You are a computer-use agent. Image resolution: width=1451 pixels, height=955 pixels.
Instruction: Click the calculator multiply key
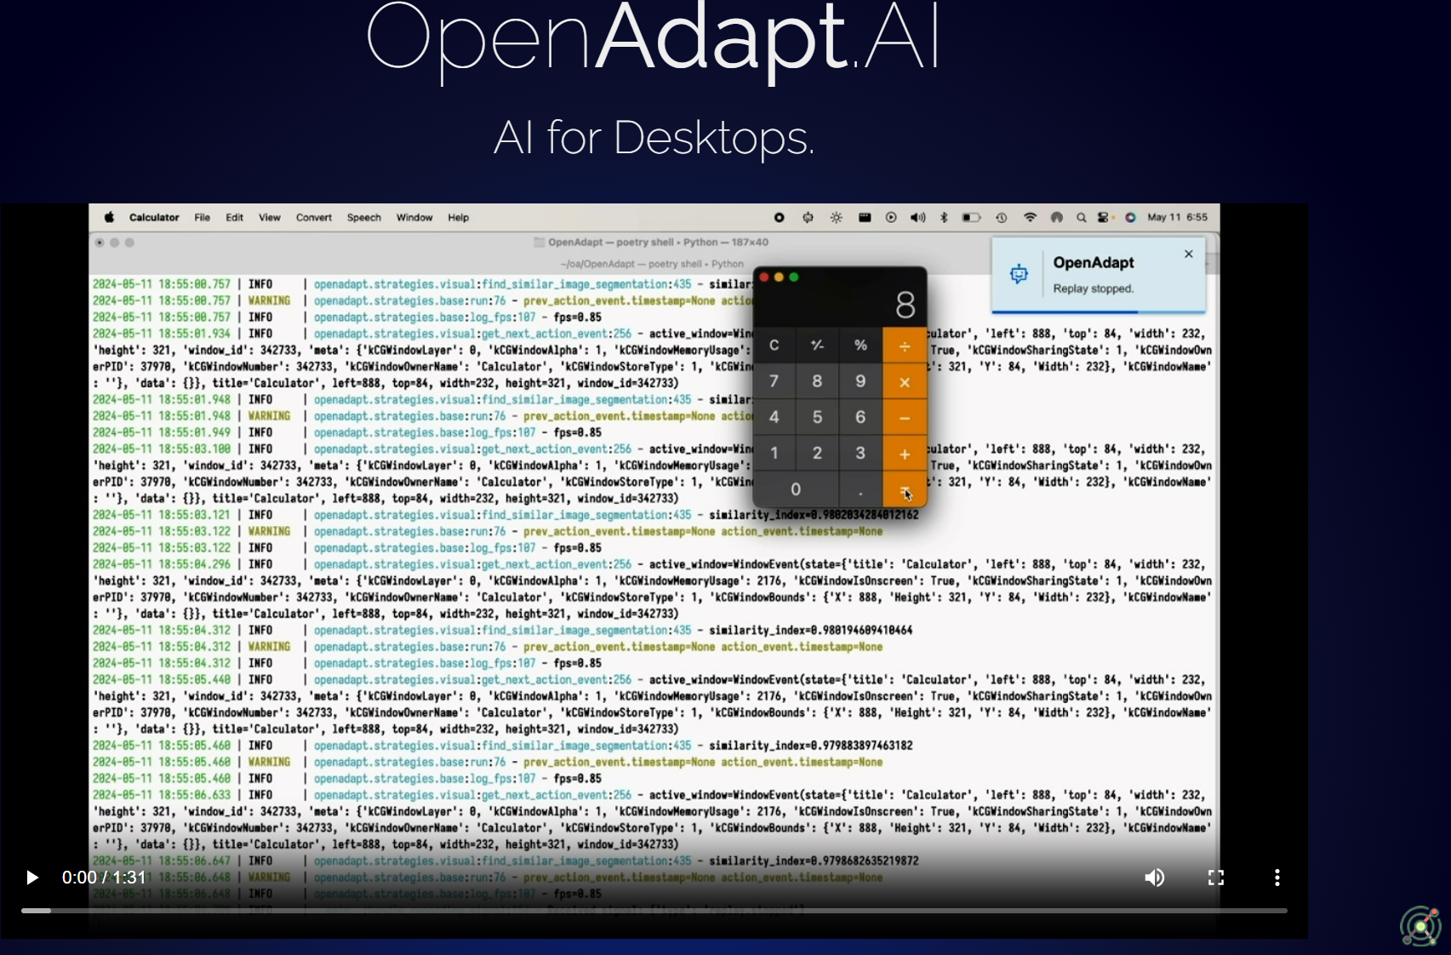click(905, 382)
